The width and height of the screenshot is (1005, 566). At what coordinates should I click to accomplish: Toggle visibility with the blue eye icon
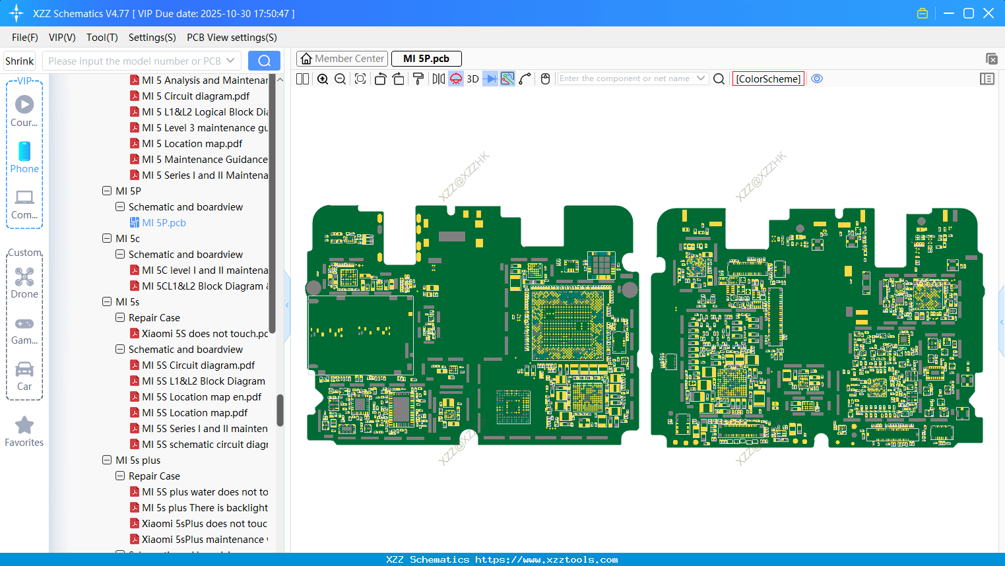[x=817, y=79]
